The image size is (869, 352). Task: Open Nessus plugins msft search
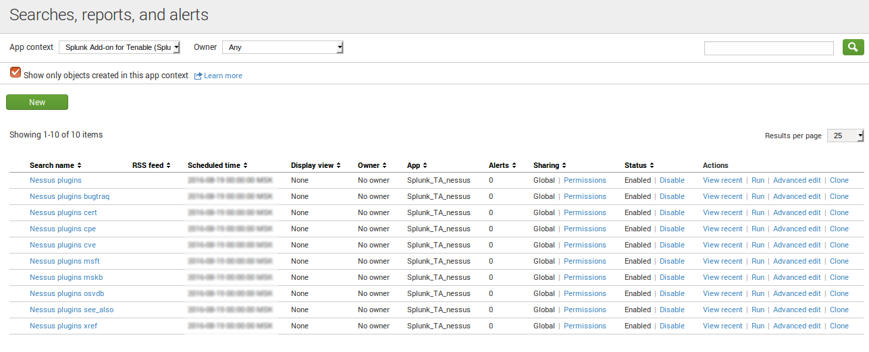tap(65, 262)
